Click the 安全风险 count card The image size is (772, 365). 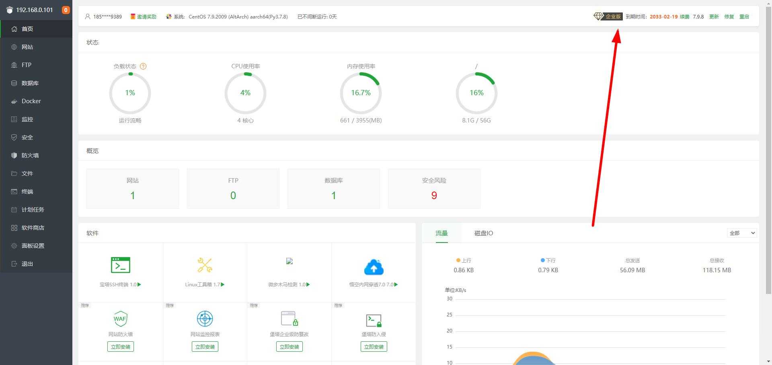click(x=434, y=189)
